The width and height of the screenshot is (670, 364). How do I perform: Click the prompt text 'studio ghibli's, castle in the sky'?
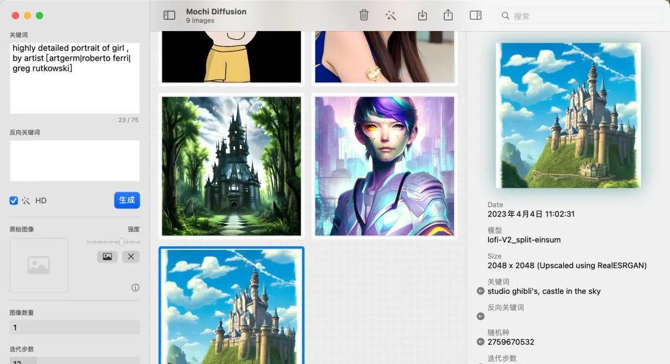tap(544, 291)
